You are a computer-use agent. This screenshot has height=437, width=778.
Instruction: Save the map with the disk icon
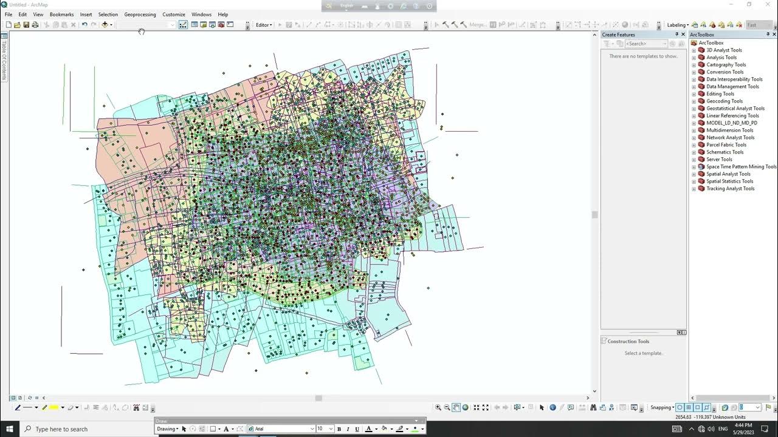click(26, 25)
